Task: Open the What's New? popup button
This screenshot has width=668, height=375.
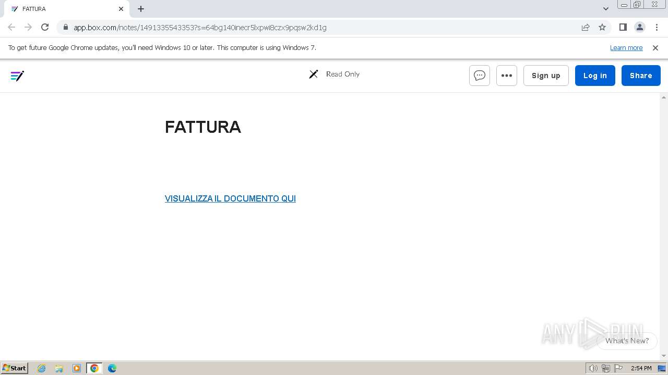Action: (x=627, y=341)
